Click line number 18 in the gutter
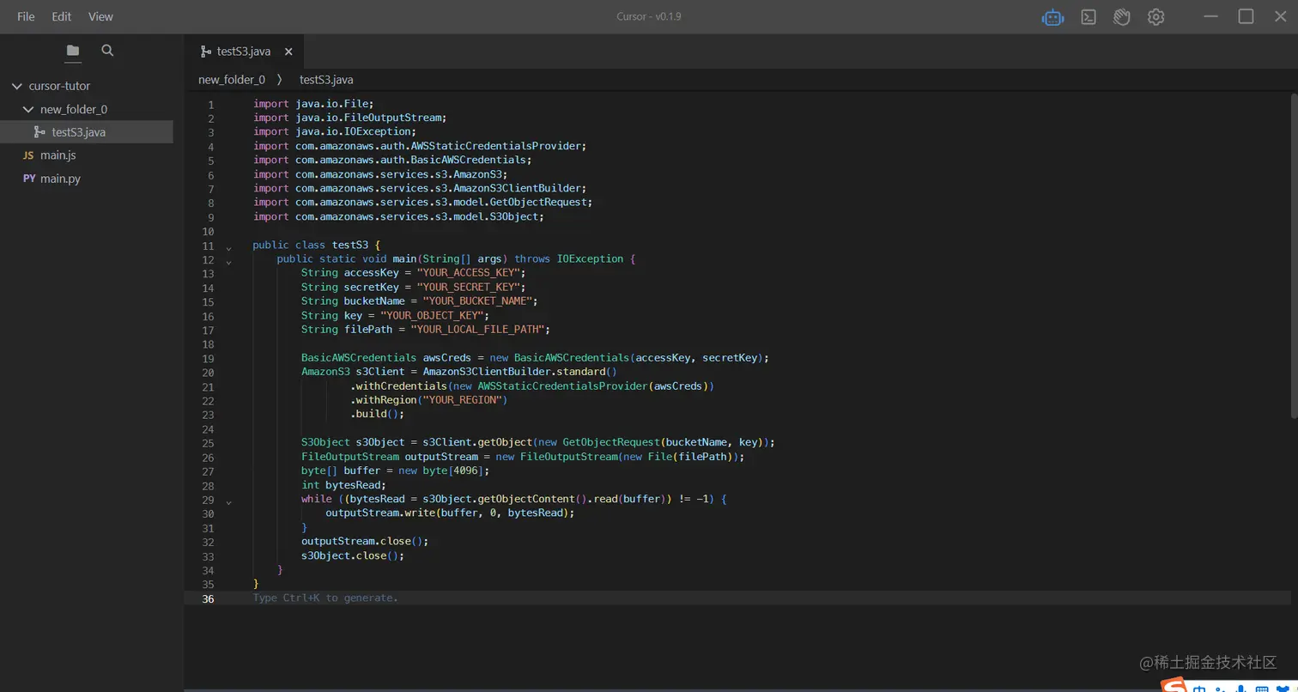 pyautogui.click(x=208, y=344)
